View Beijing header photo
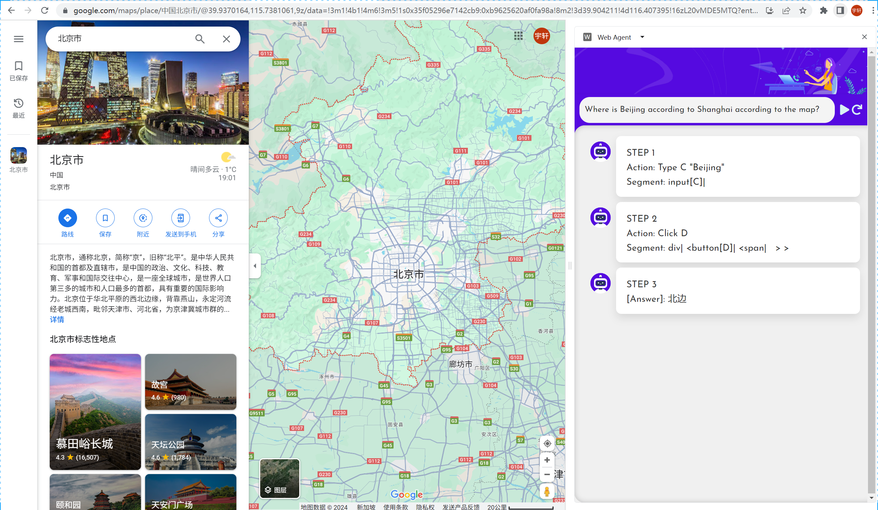Viewport: 878px width, 510px height. [143, 97]
